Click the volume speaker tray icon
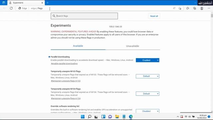Image resolution: width=213 pixels, height=120 pixels. pos(190,117)
